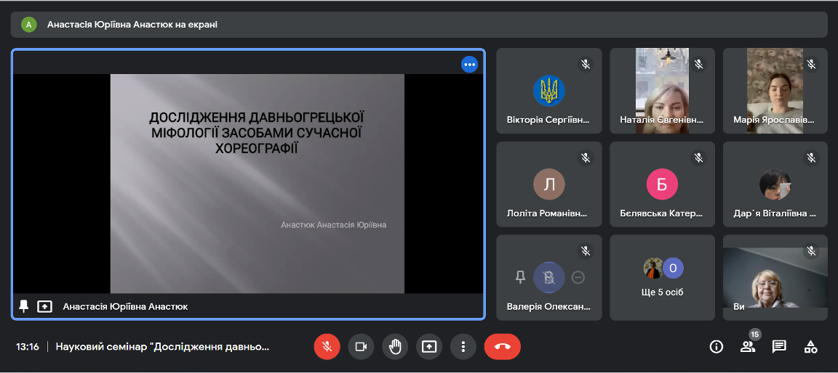Click the red leave call button
This screenshot has height=373, width=838.
(502, 347)
